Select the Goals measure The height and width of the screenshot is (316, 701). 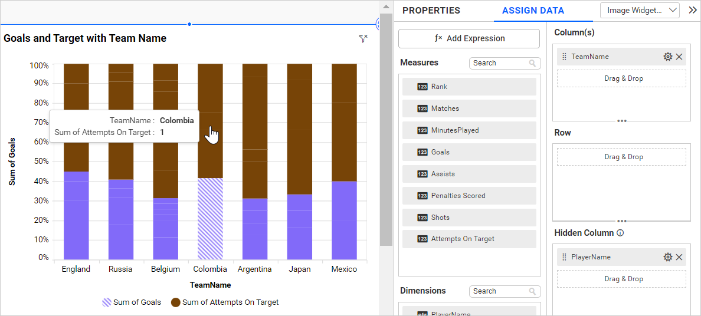pyautogui.click(x=469, y=152)
